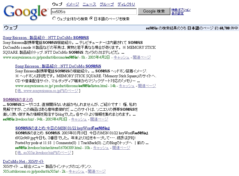Open キャッシュ for archives/16706309.html result
The width and height of the screenshot is (239, 176).
[101, 148]
